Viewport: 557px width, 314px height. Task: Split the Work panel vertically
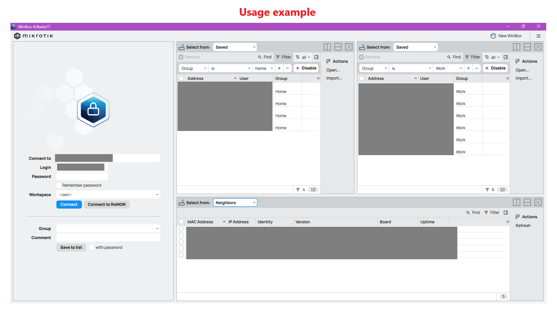516,47
